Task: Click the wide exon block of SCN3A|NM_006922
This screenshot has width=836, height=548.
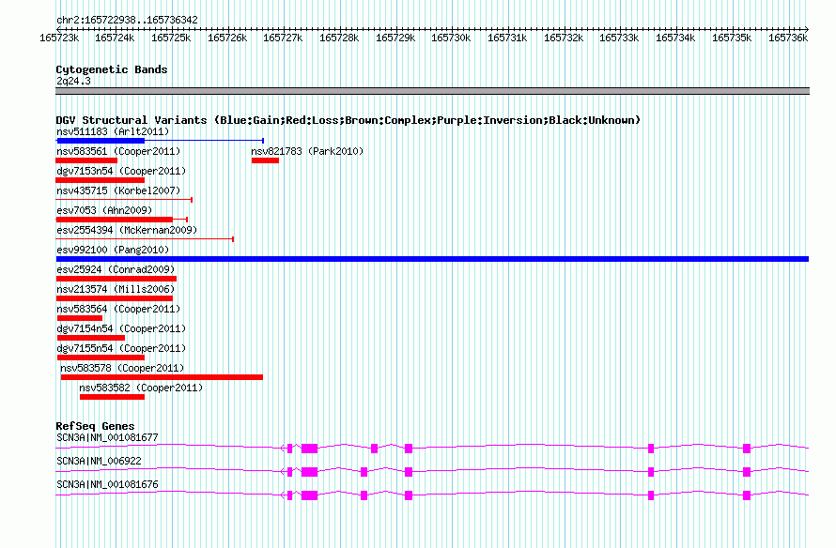Action: point(309,472)
